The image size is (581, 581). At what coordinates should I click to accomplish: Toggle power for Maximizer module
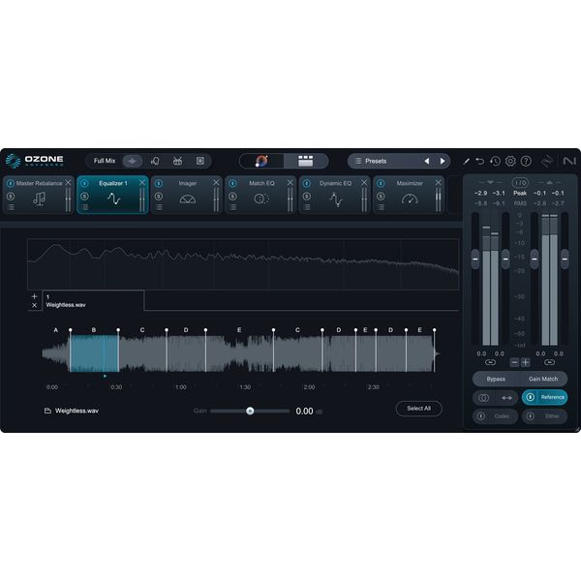381,183
